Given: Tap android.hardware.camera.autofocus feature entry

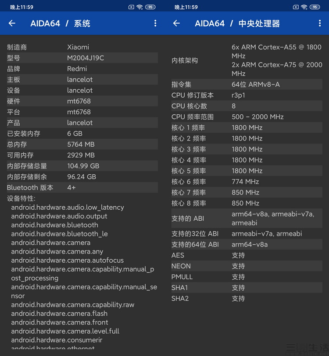Looking at the screenshot, I should coord(68,260).
